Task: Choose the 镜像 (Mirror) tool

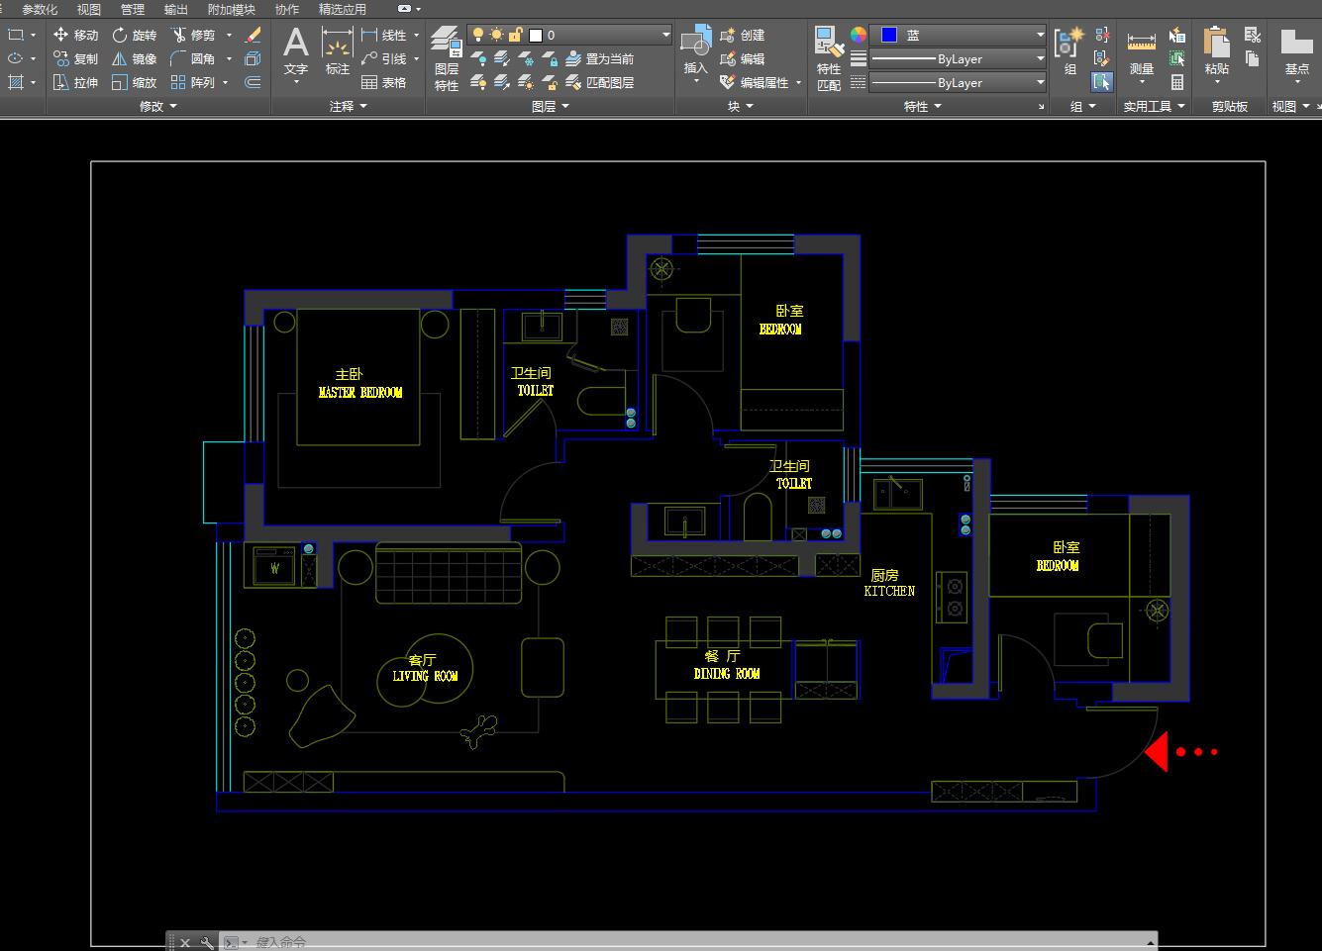Action: pyautogui.click(x=135, y=58)
